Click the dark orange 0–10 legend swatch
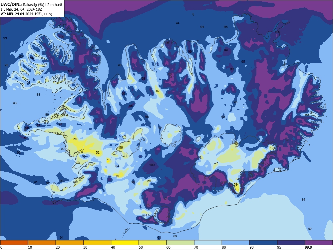Viewport: 333px width, 250px height. coord(14,243)
